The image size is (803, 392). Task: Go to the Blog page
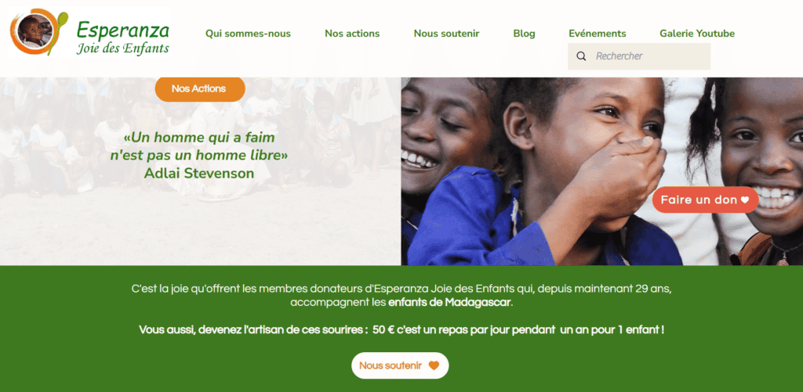coord(524,34)
